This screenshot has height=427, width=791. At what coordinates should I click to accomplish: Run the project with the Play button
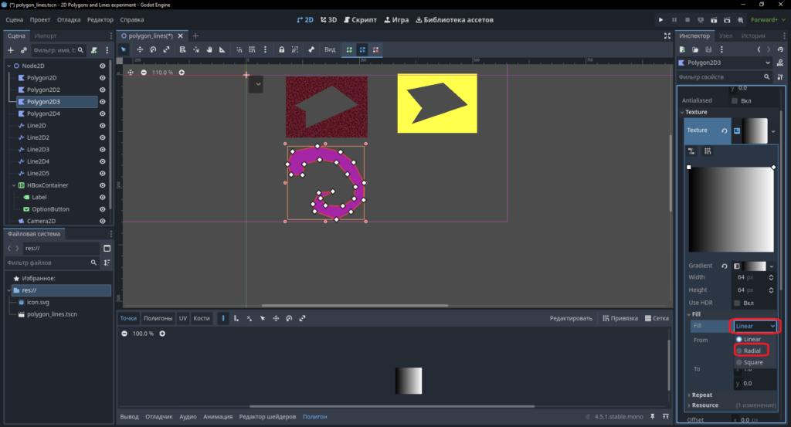click(661, 19)
